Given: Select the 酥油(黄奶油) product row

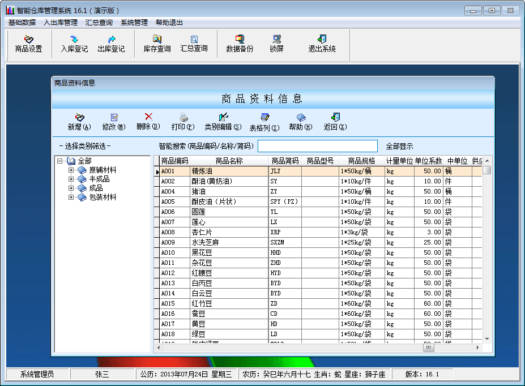Looking at the screenshot, I should pyautogui.click(x=318, y=181).
